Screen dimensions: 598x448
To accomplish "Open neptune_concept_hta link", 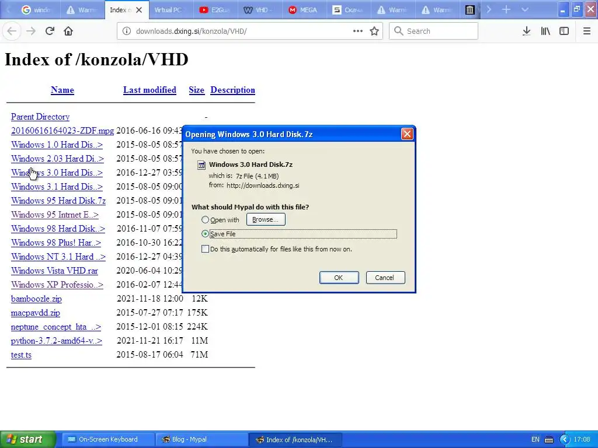I will tap(56, 327).
